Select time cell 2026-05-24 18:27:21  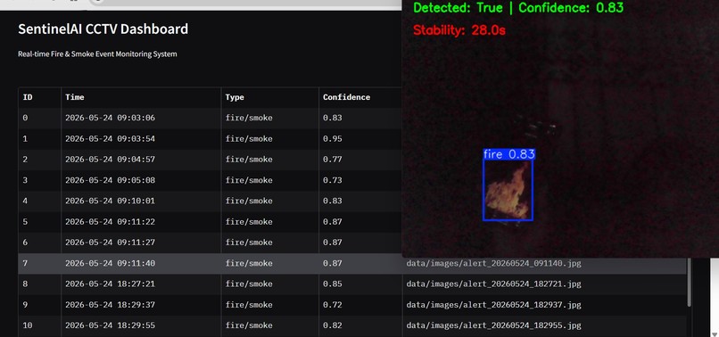click(x=141, y=284)
